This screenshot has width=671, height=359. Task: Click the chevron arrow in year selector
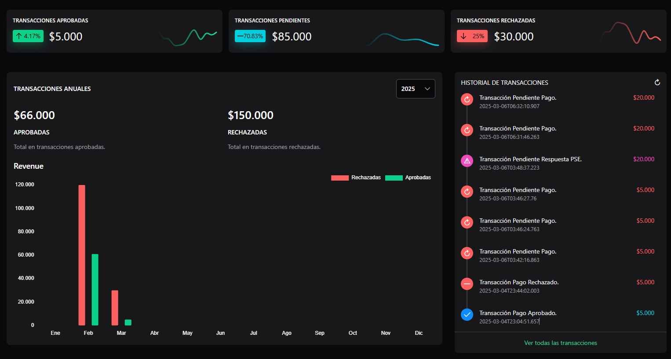[x=427, y=89]
